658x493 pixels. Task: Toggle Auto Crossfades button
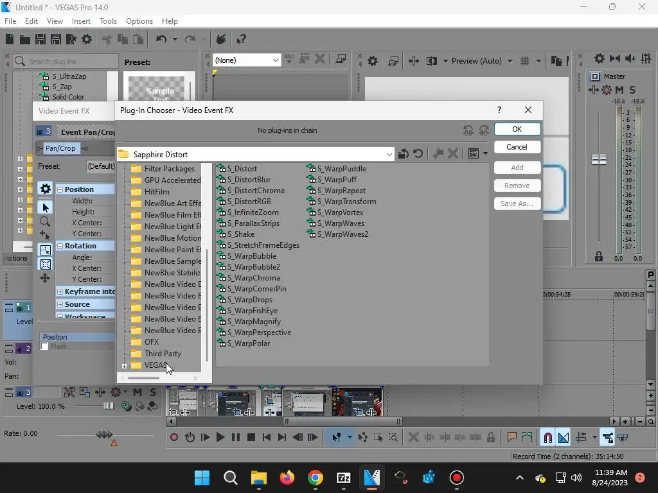pyautogui.click(x=564, y=438)
